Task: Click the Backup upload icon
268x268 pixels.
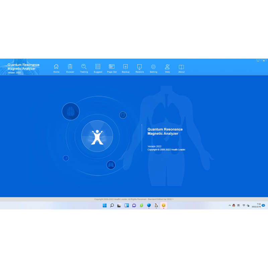Action: 125,67
